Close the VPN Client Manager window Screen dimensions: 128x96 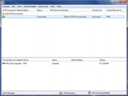pos(123,2)
